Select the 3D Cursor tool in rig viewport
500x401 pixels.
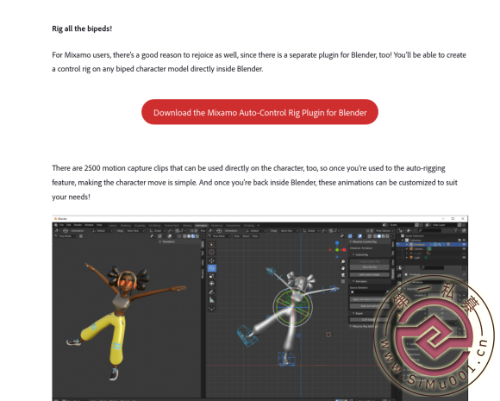click(211, 252)
